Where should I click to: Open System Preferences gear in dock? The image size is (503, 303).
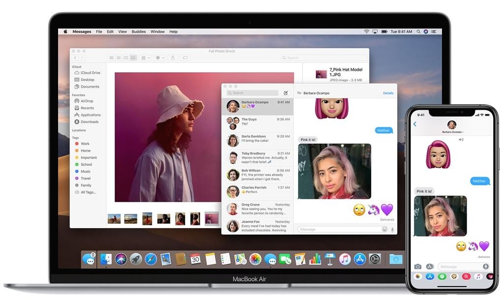(x=375, y=259)
